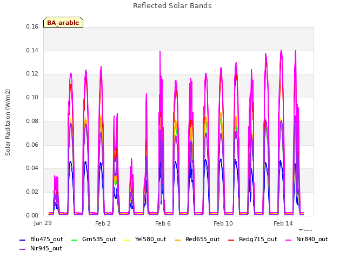Image resolution: width=346 pixels, height=259 pixels.
Task: Click the 0.02 y-axis tick label
Action: pos(32,192)
